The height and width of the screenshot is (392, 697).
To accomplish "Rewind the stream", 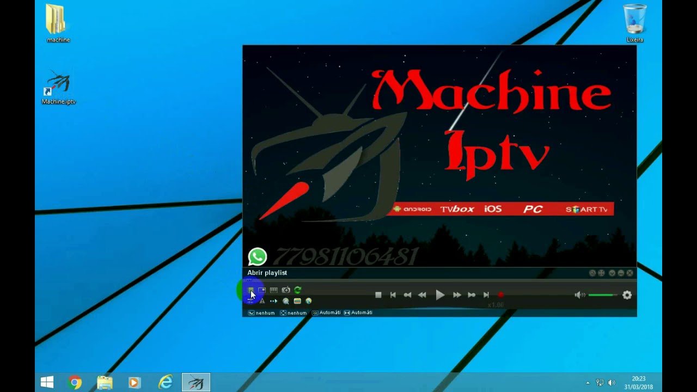I will point(422,295).
